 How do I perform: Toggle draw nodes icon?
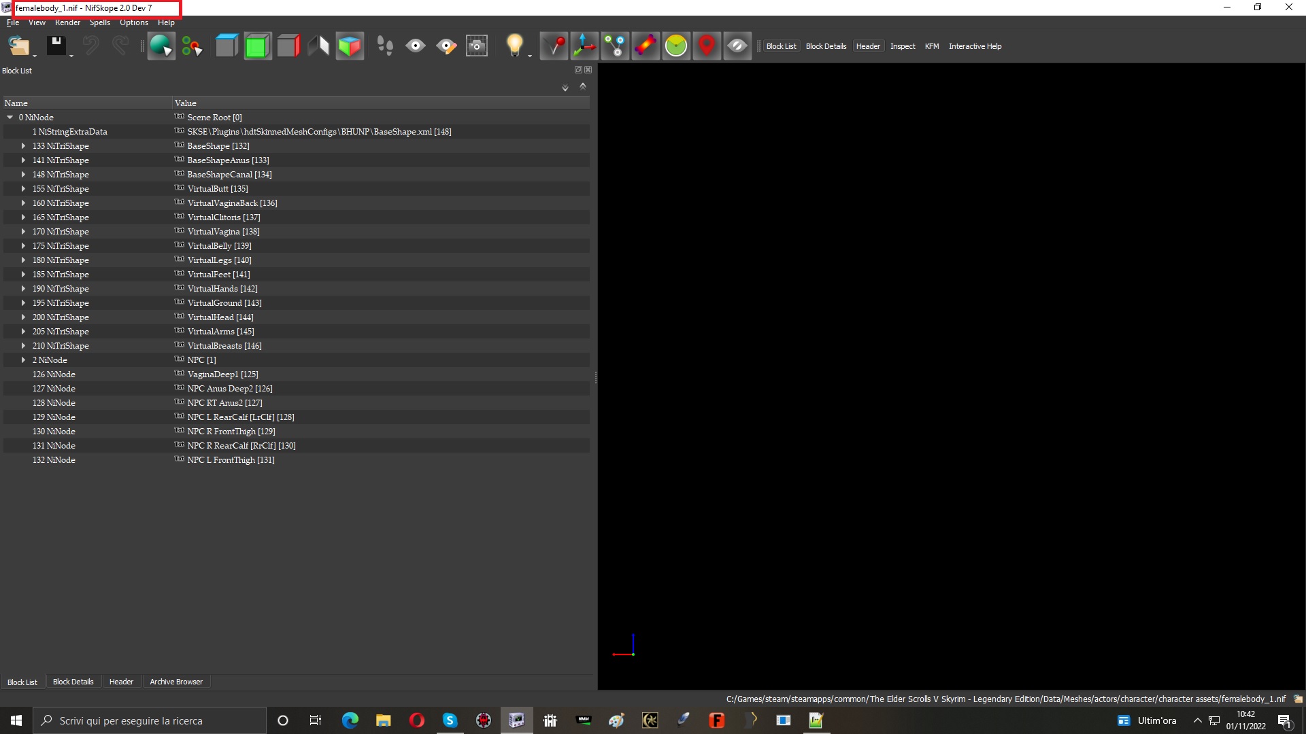[554, 46]
